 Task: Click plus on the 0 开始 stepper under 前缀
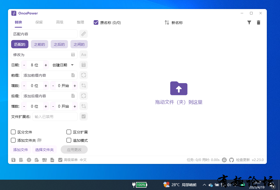click(75, 86)
